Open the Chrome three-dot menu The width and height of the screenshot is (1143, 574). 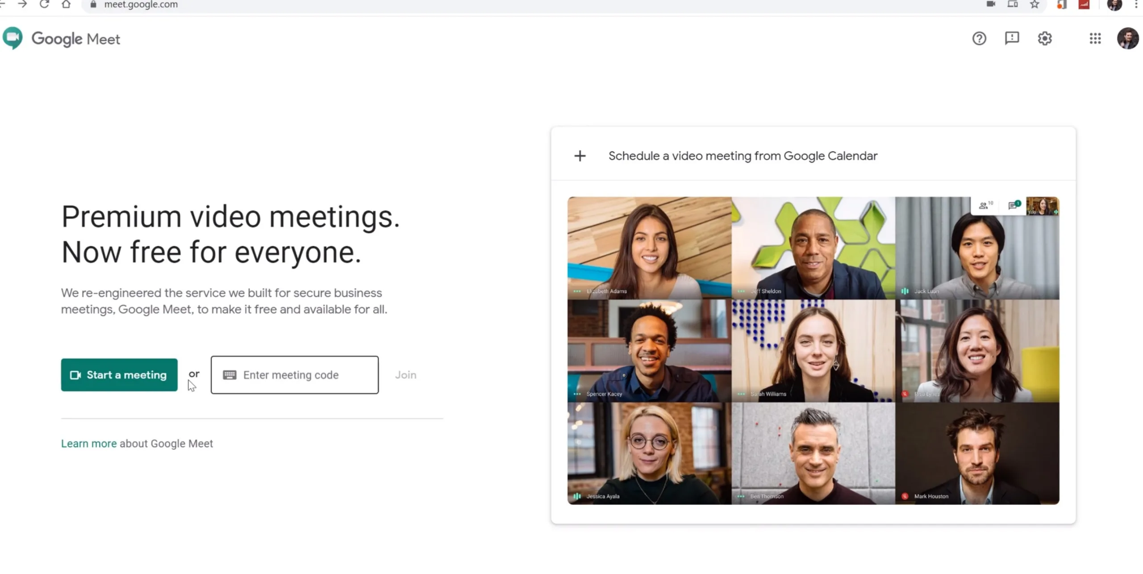click(x=1136, y=4)
